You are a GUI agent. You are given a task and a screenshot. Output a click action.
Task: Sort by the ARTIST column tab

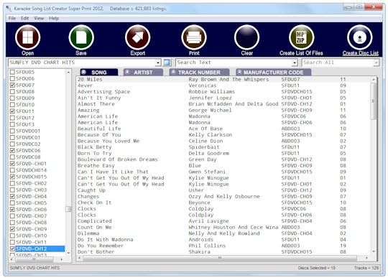pyautogui.click(x=143, y=73)
